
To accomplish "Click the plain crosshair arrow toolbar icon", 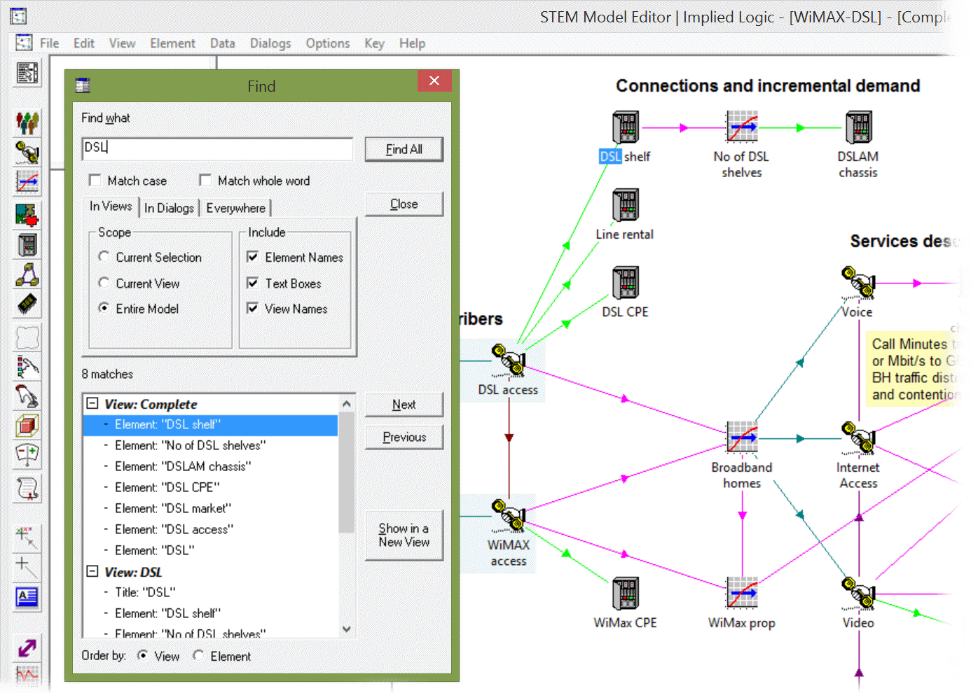I will coord(27,567).
